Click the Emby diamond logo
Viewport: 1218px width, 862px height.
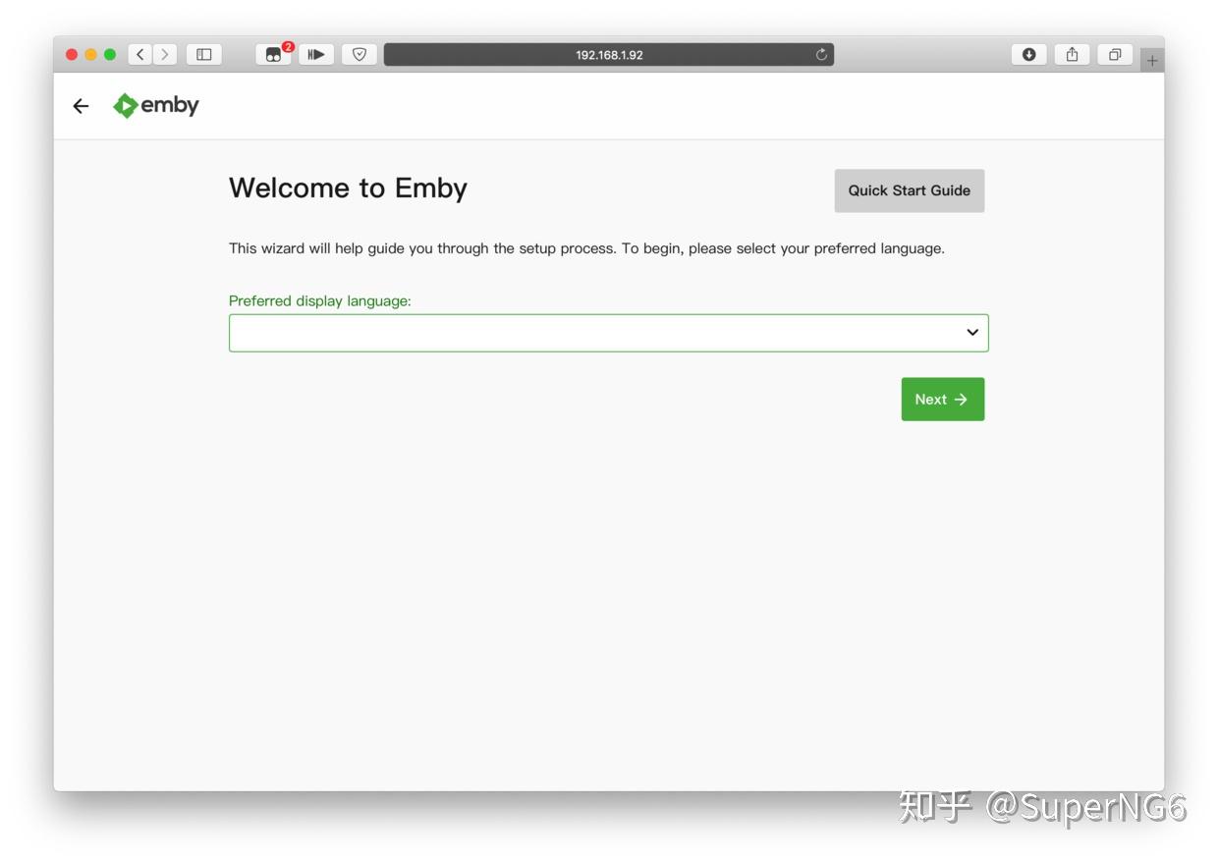pos(126,105)
